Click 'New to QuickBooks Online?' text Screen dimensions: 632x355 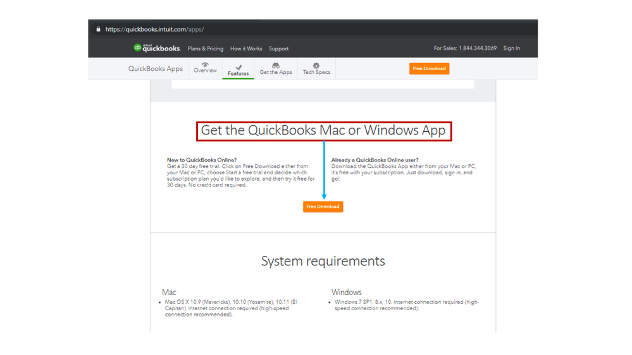pos(202,160)
